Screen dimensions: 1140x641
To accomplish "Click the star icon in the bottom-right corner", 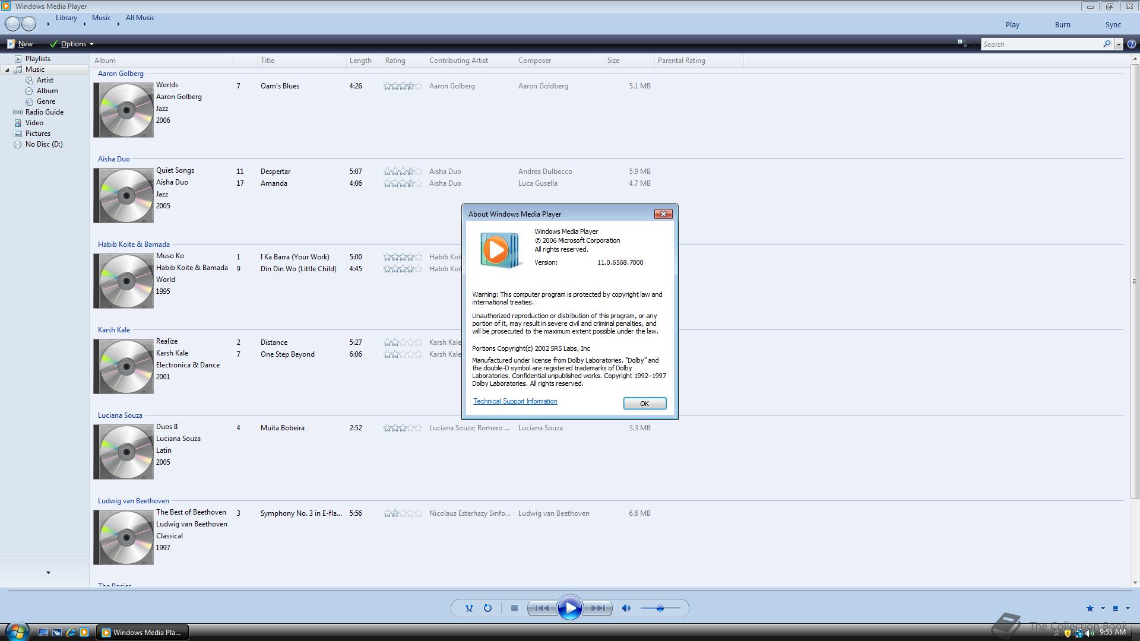I will tap(1090, 608).
